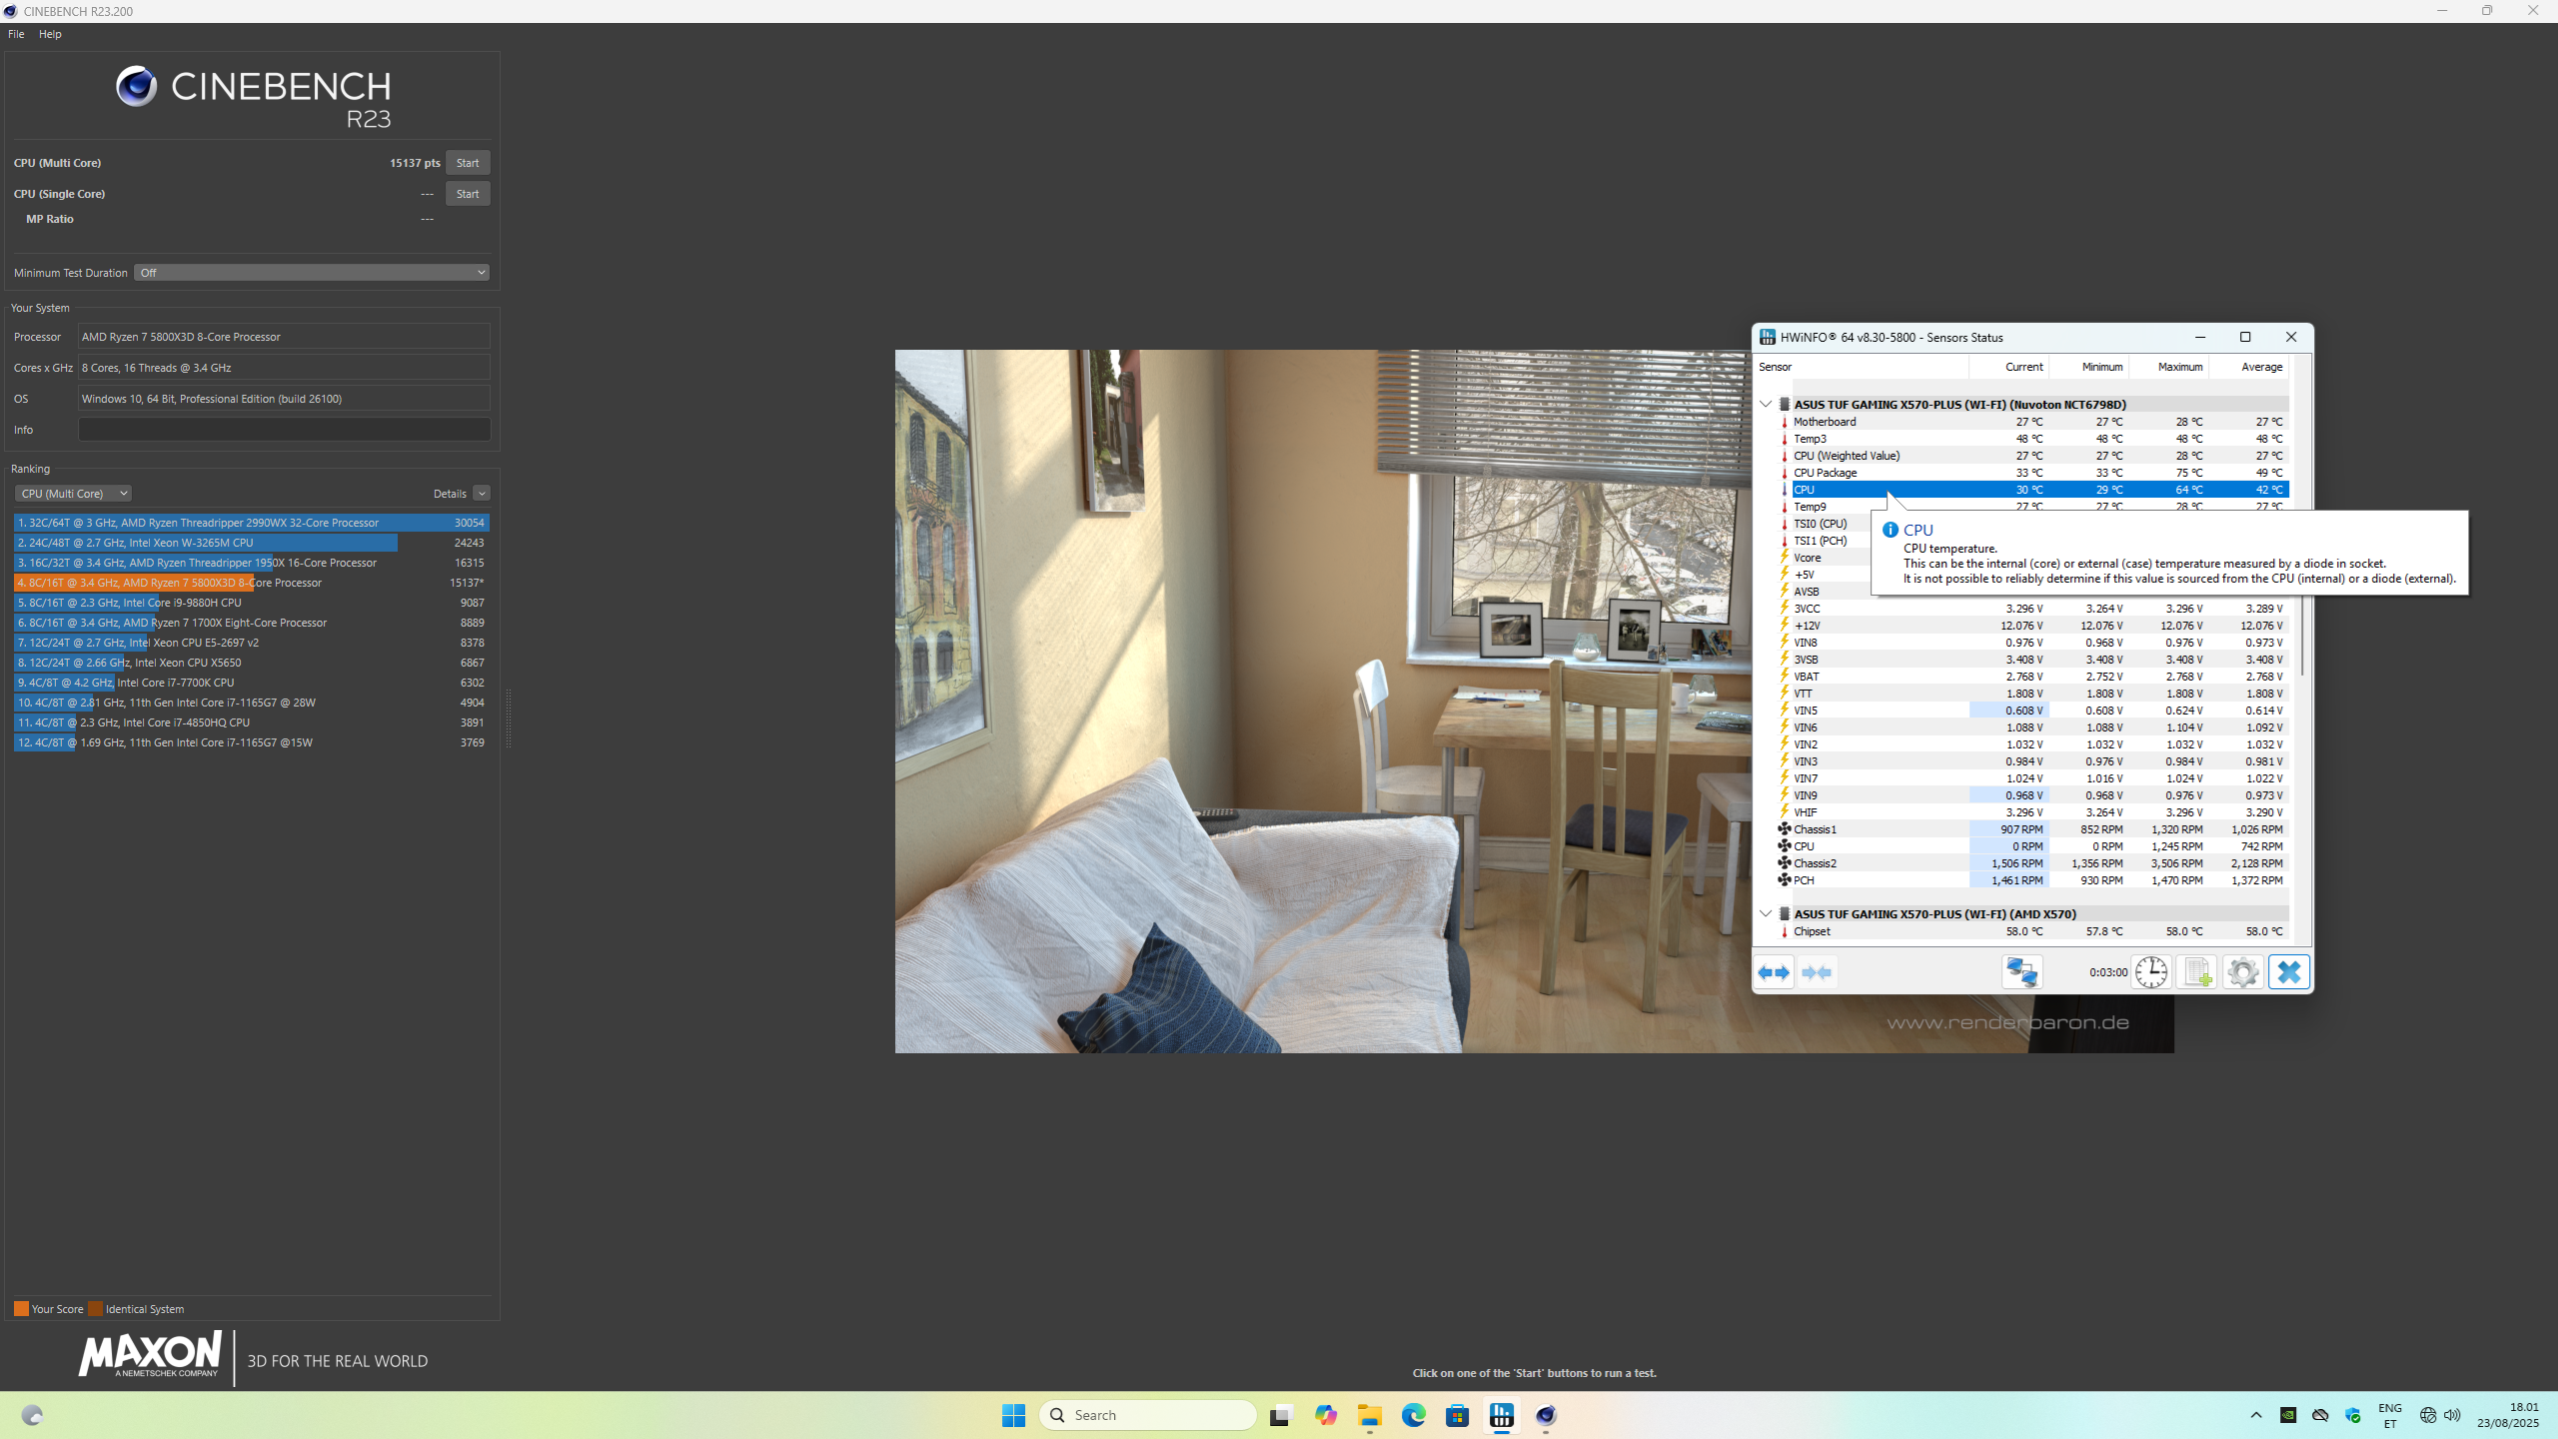Click Chassis1 fan icon in HWiNFO
2558x1439 pixels.
click(x=1785, y=829)
